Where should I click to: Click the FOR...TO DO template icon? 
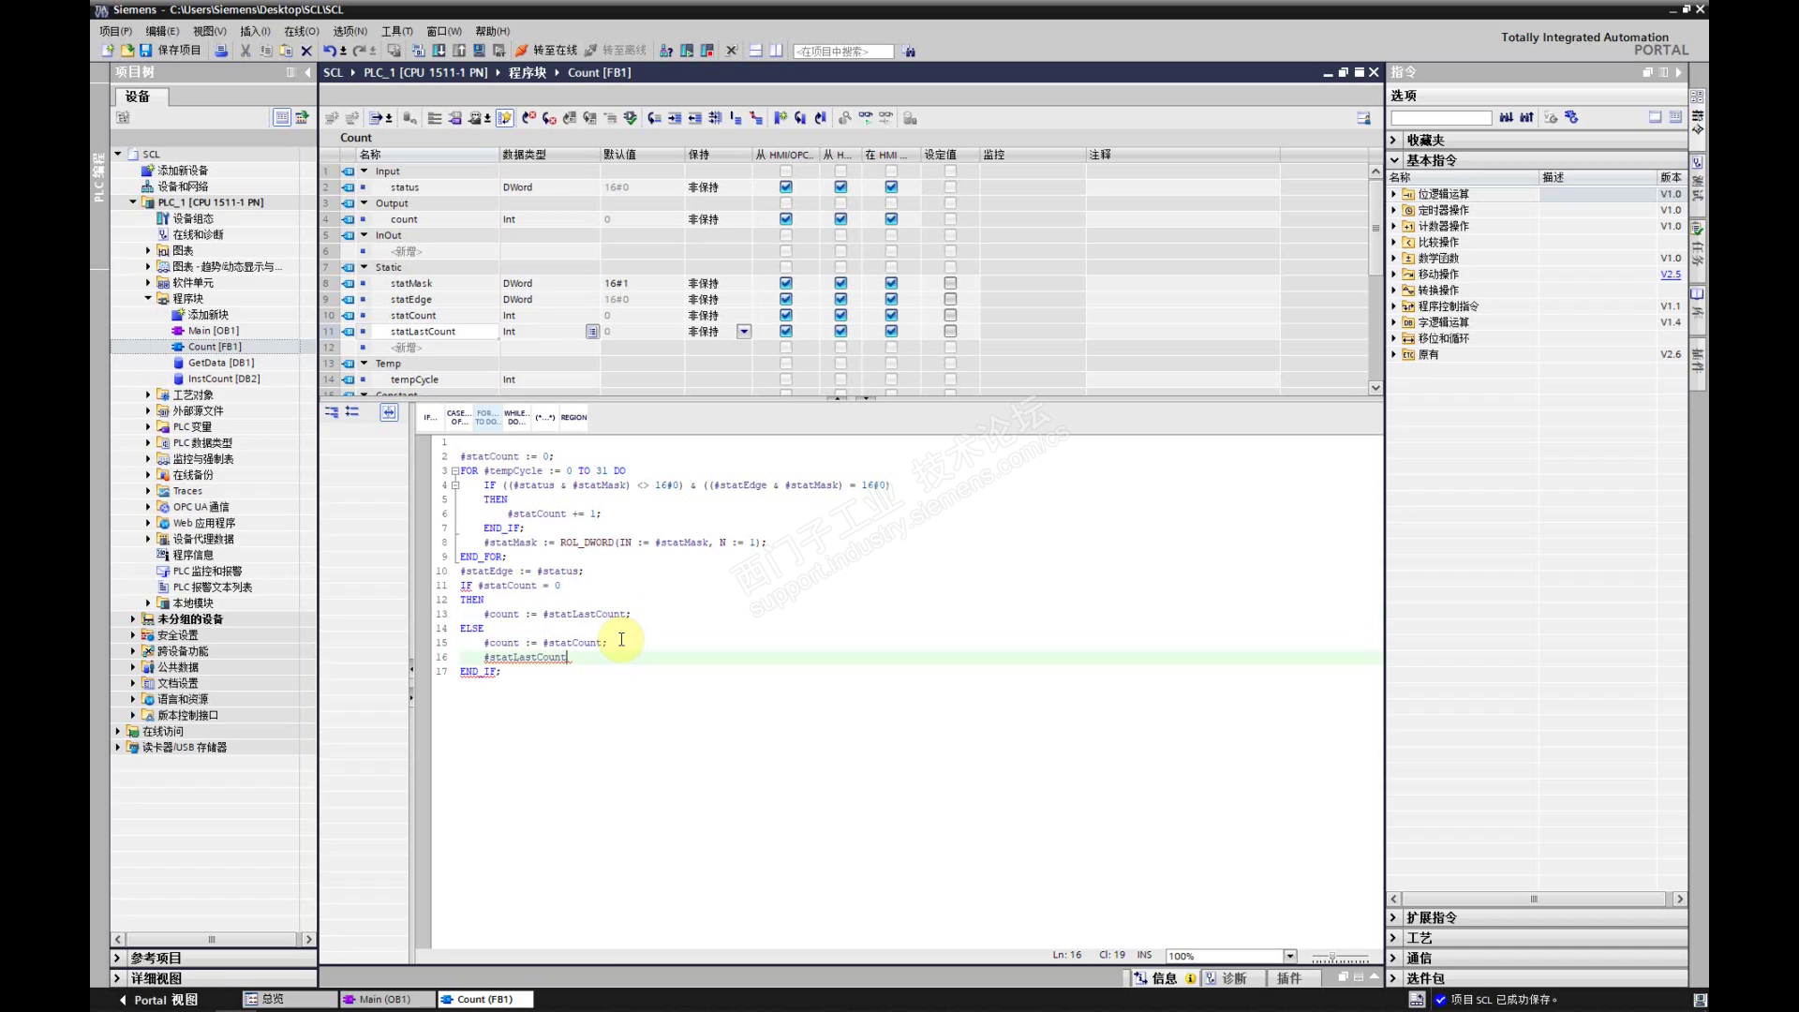click(486, 417)
